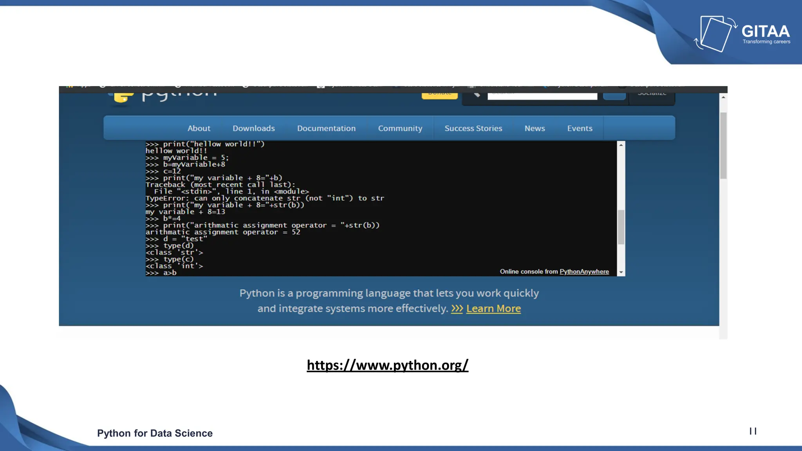Image resolution: width=802 pixels, height=451 pixels.
Task: Open the https://www.python.org/ hyperlink
Action: tap(387, 365)
